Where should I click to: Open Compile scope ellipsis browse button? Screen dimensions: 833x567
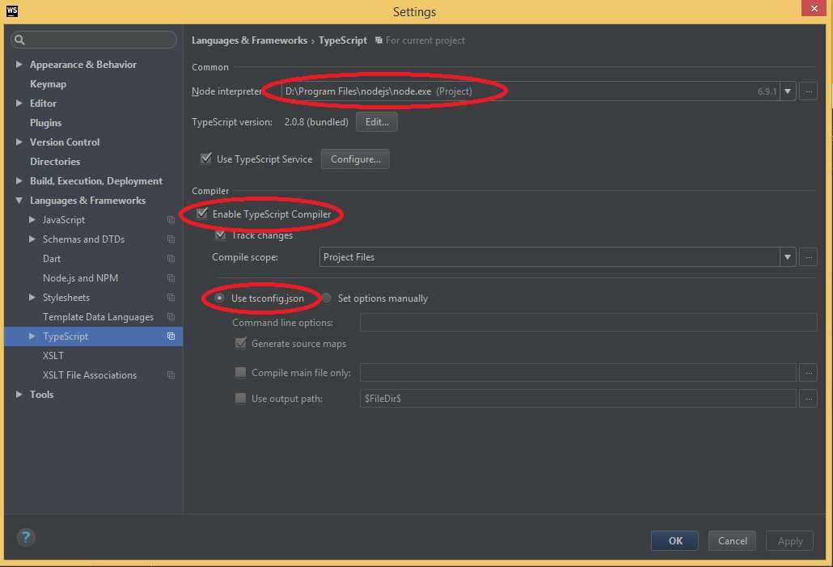point(809,257)
